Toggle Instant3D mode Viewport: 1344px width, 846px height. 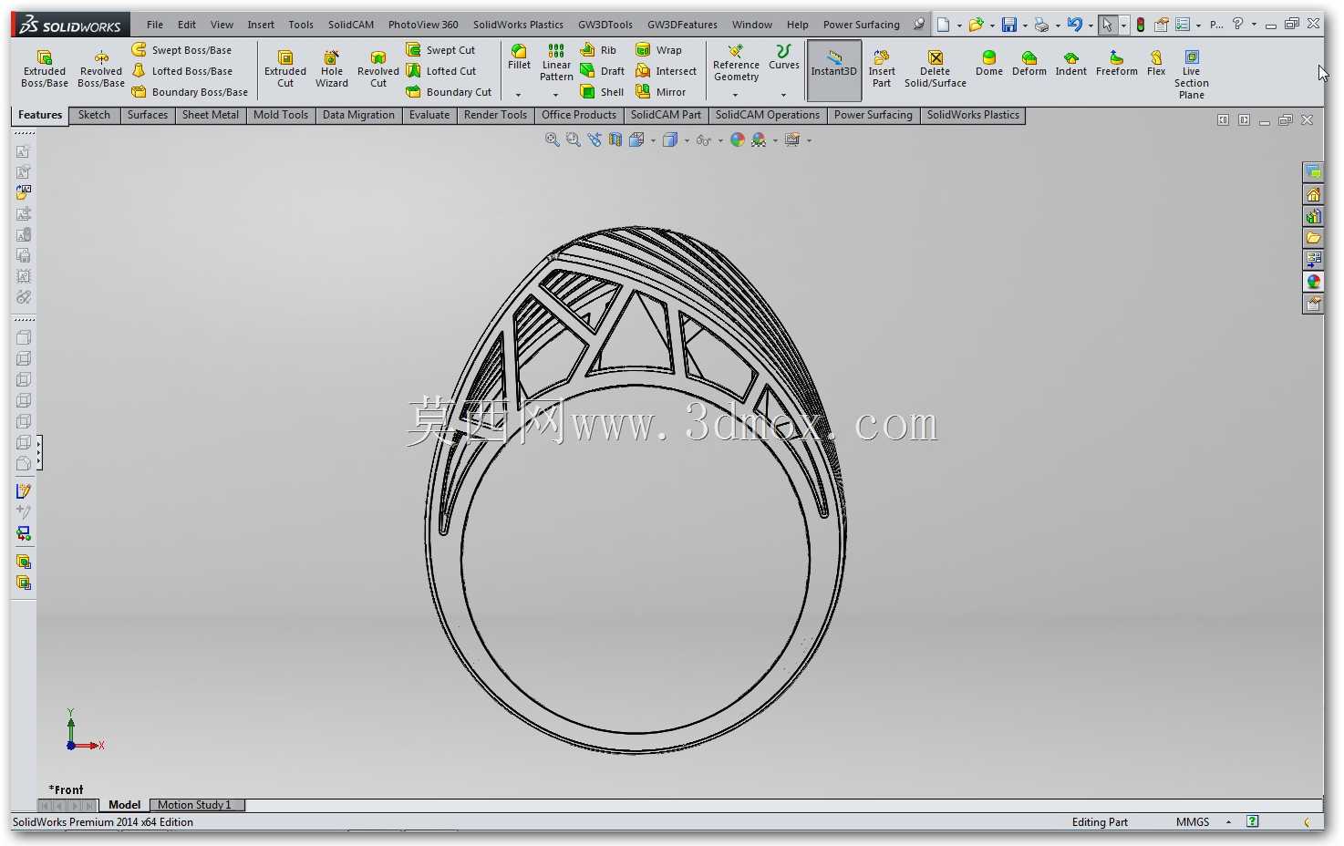pos(834,69)
